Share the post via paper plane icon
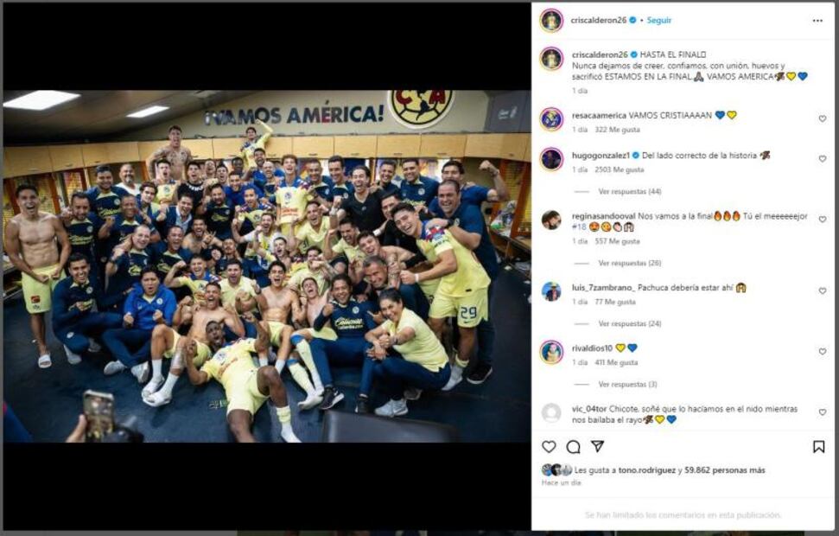The width and height of the screenshot is (839, 536). 598,446
